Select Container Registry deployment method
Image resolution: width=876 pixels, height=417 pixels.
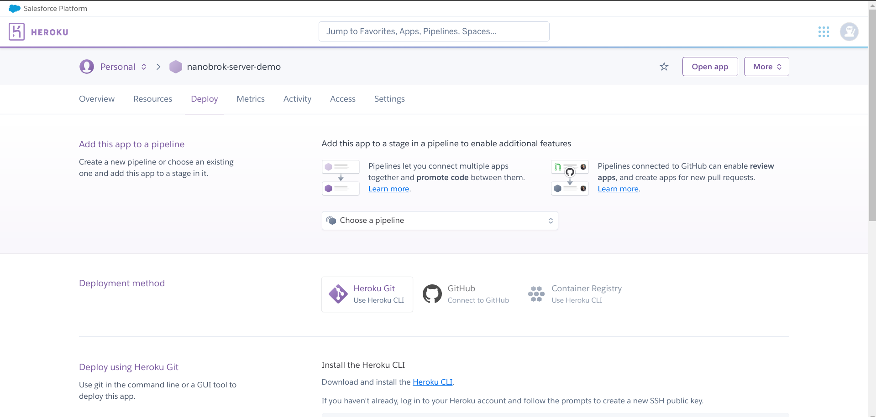point(575,294)
